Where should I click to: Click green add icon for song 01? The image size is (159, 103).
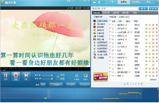(146, 25)
